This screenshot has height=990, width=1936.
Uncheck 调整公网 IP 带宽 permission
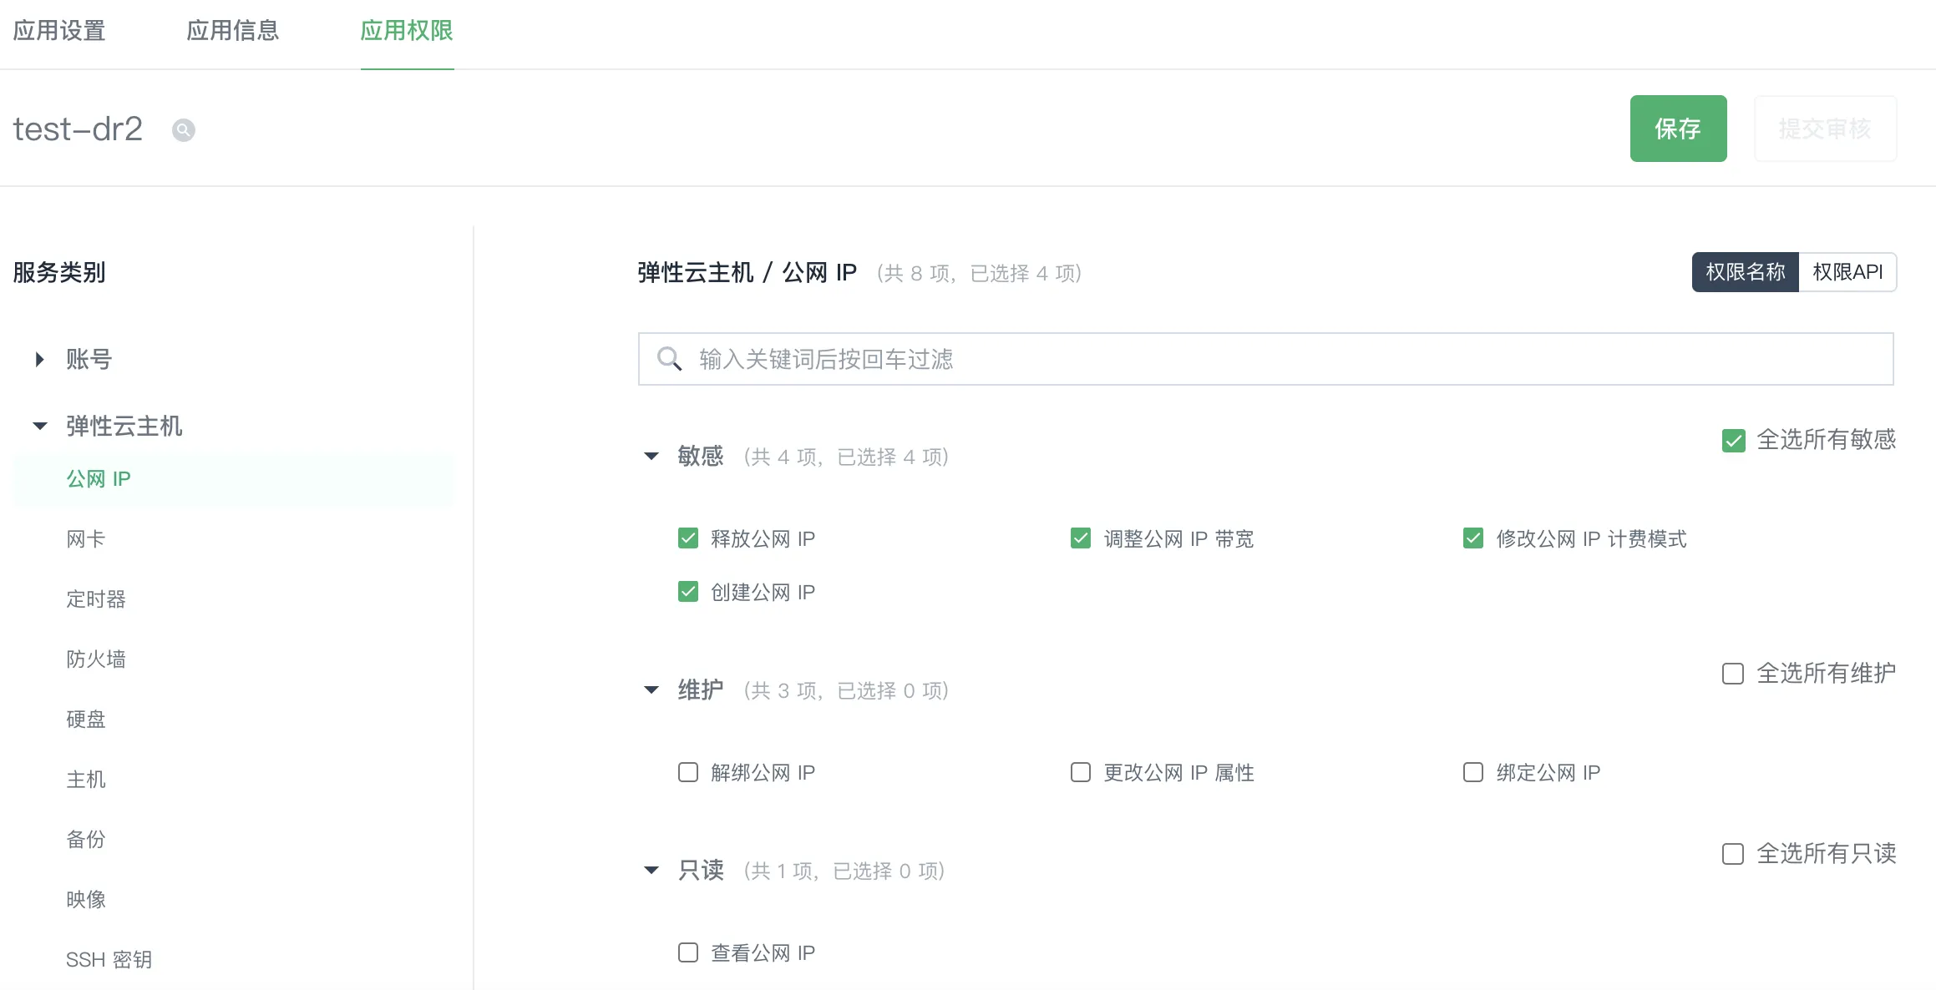tap(1081, 538)
